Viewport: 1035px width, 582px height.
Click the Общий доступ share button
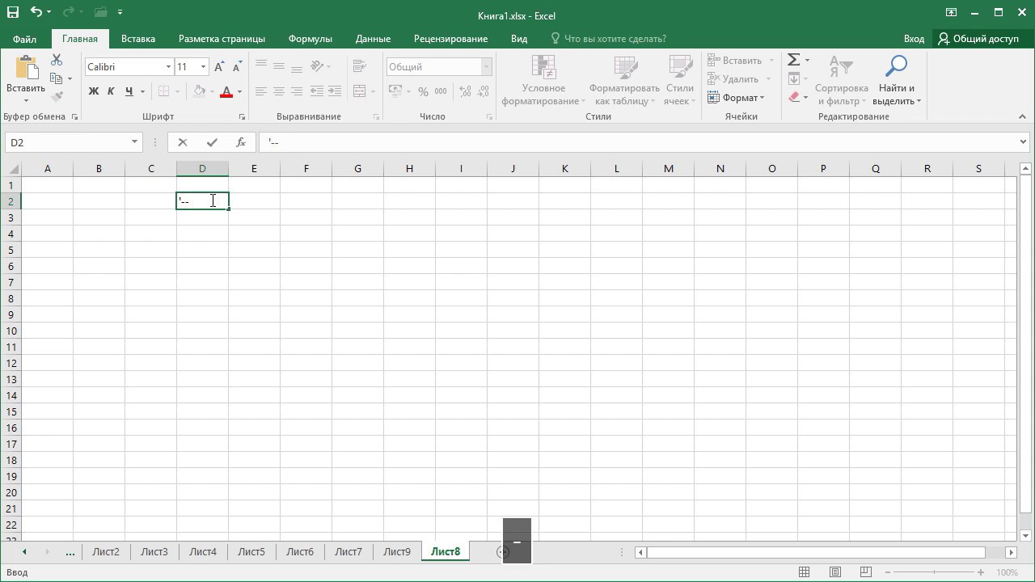(978, 39)
